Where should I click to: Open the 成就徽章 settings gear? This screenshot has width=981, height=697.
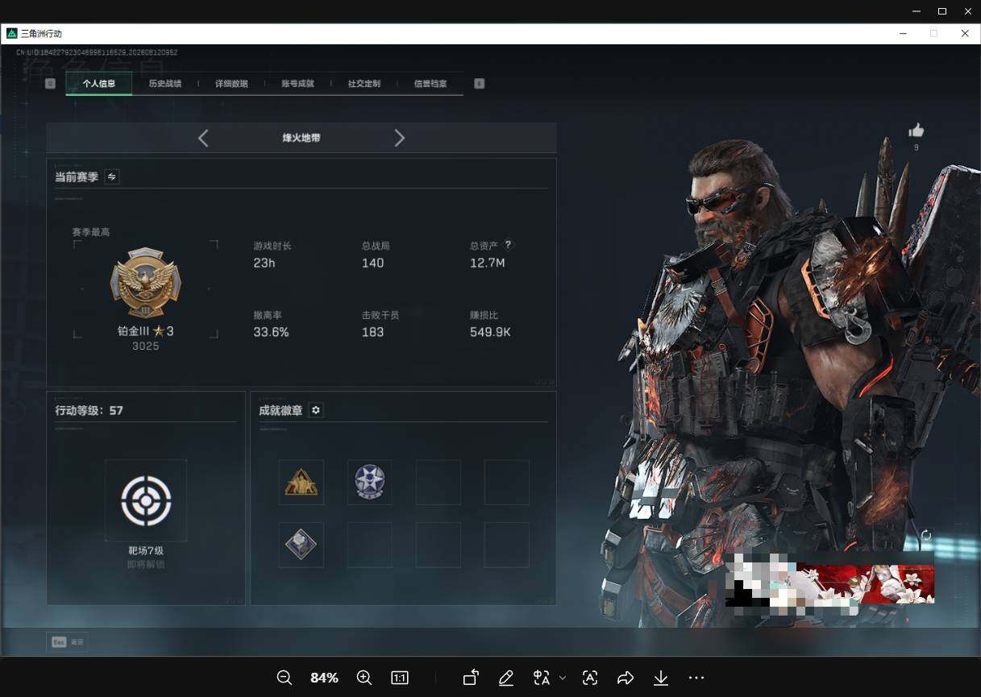(316, 410)
